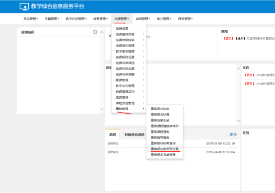
Task: Click the 我的应用 panel title
Action: coord(28,32)
